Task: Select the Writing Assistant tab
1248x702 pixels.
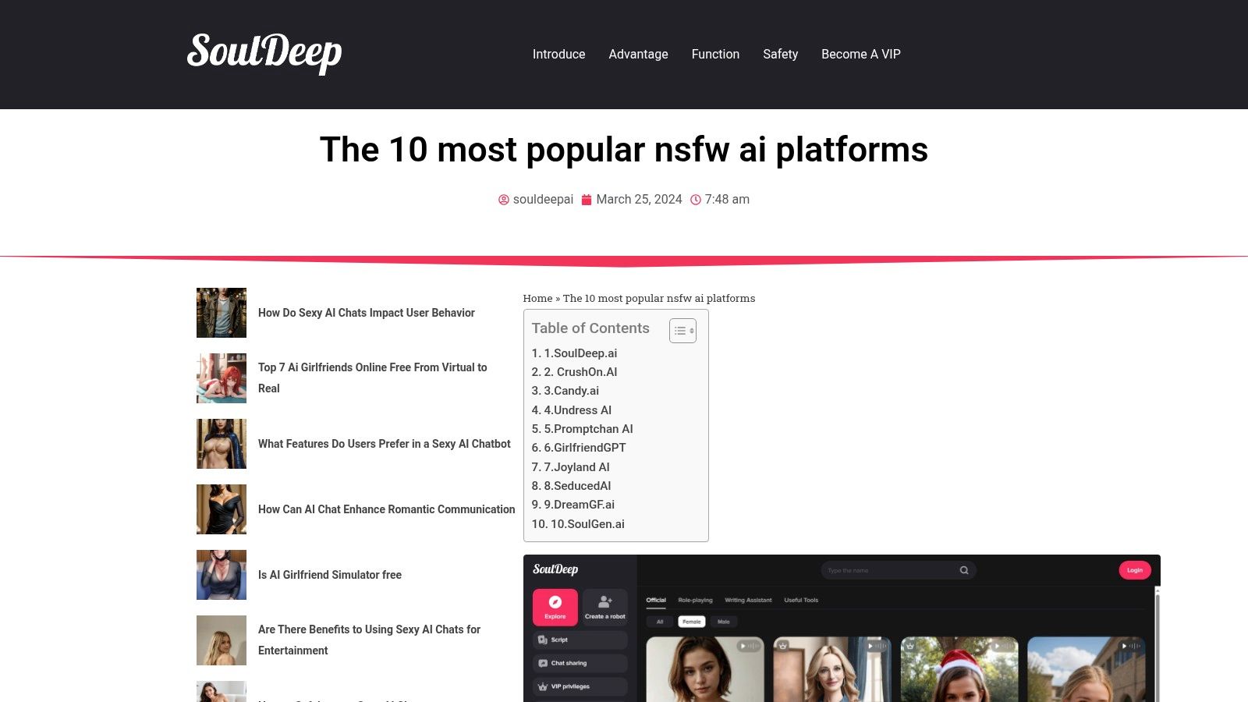Action: pyautogui.click(x=748, y=601)
